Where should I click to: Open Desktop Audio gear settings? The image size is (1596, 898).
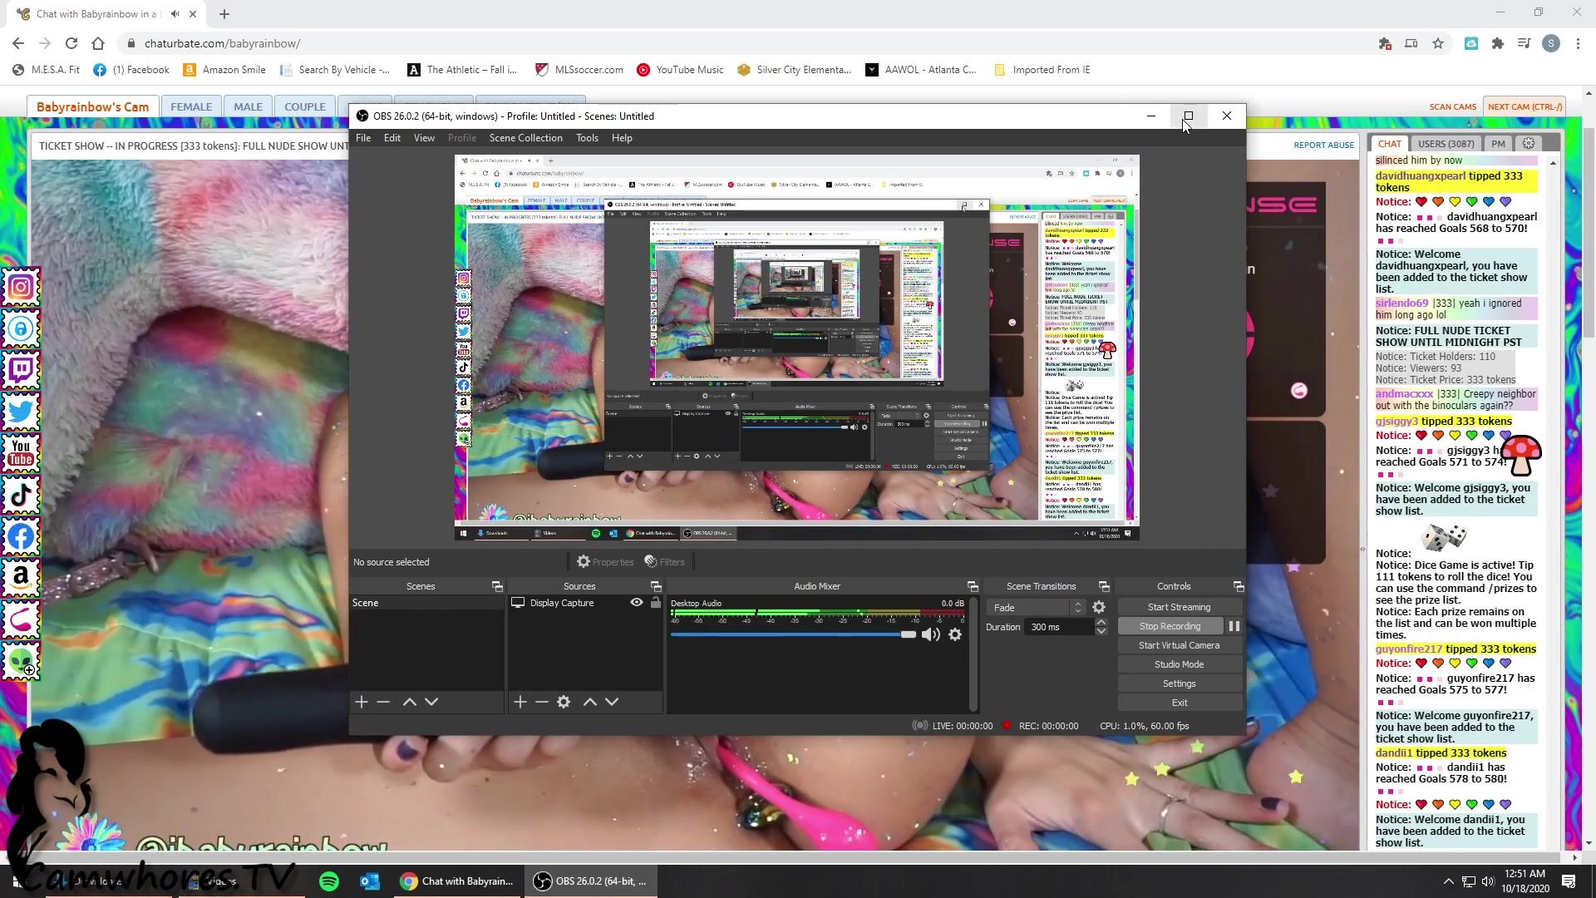[x=955, y=635]
